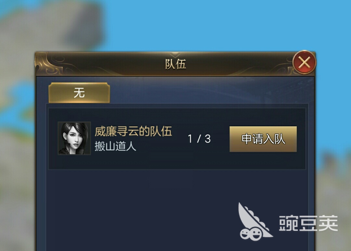Click the dark strip right of the 无 tab
Screen dimensions: 351x251
(x=208, y=92)
